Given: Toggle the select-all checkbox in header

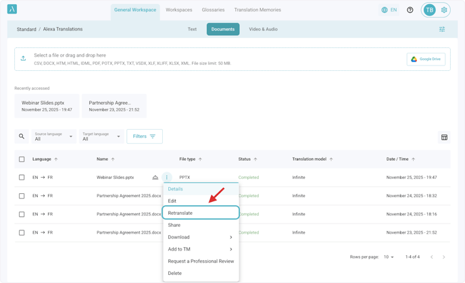Looking at the screenshot, I should (x=22, y=159).
